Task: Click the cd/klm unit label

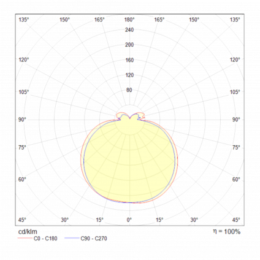Action: 28,232
